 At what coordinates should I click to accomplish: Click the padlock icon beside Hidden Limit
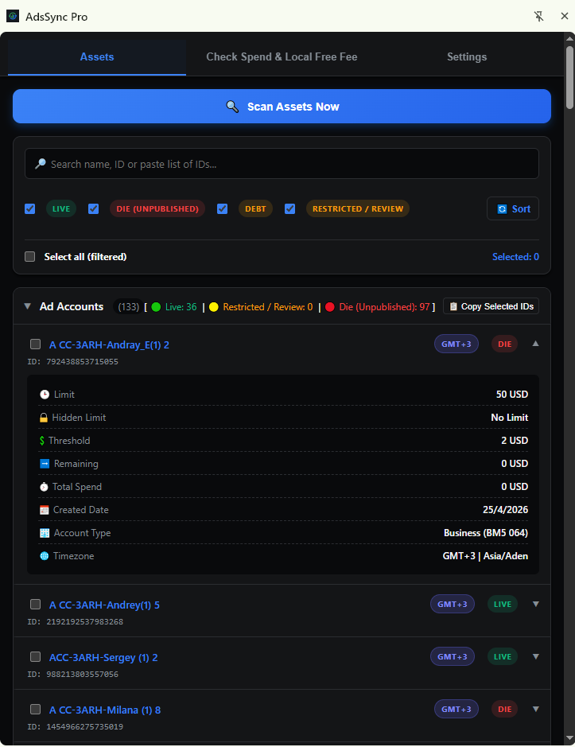pos(44,418)
